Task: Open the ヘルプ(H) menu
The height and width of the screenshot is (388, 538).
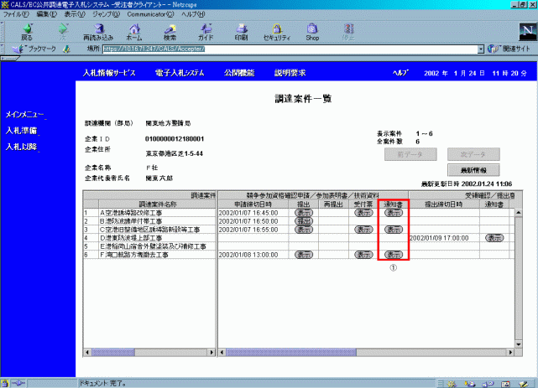Action: [x=193, y=14]
